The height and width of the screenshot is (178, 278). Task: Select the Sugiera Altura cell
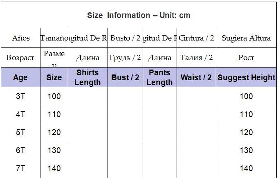[246, 38]
